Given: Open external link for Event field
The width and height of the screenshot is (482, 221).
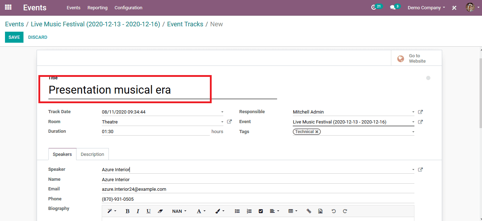Looking at the screenshot, I should coord(420,122).
